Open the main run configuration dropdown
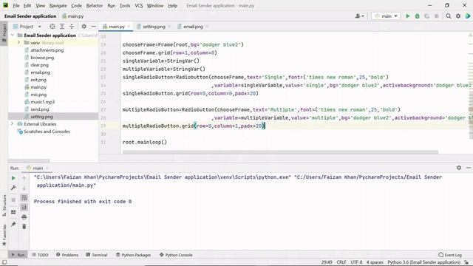 [386, 16]
